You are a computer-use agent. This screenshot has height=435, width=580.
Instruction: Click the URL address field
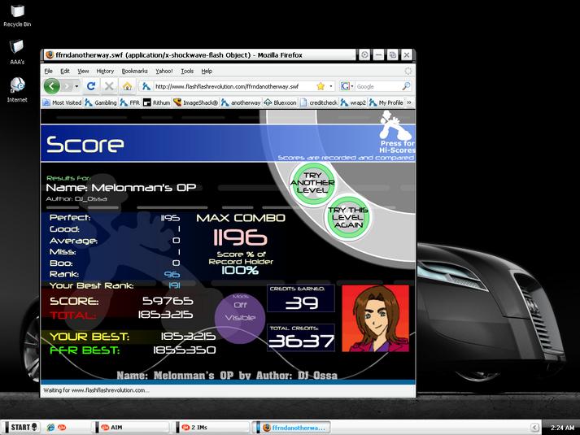(233, 86)
